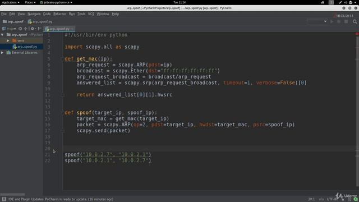
Task: Click the network connection icon in the system tray
Action: [x=323, y=2]
